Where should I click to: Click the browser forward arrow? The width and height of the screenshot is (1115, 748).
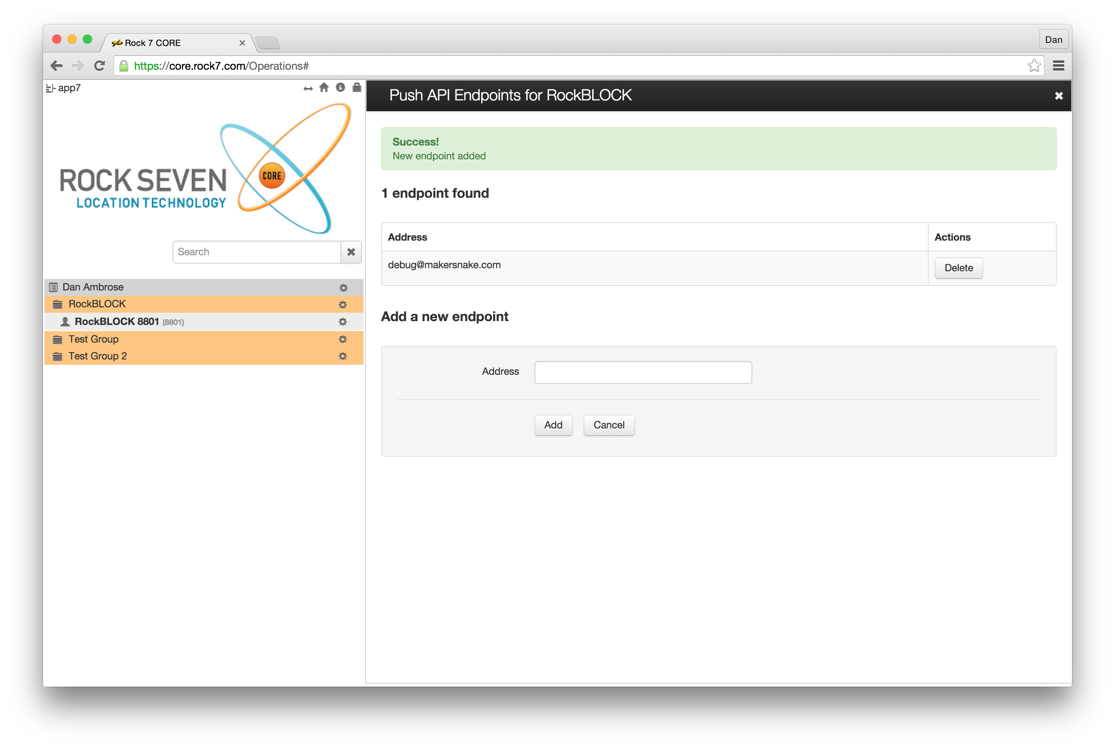[x=77, y=66]
